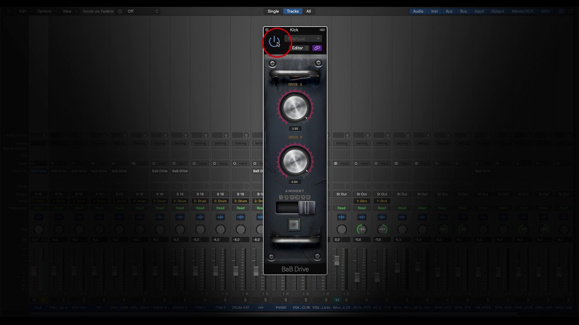Click the Drive B value field 0.94
Image resolution: width=579 pixels, height=325 pixels.
294,182
